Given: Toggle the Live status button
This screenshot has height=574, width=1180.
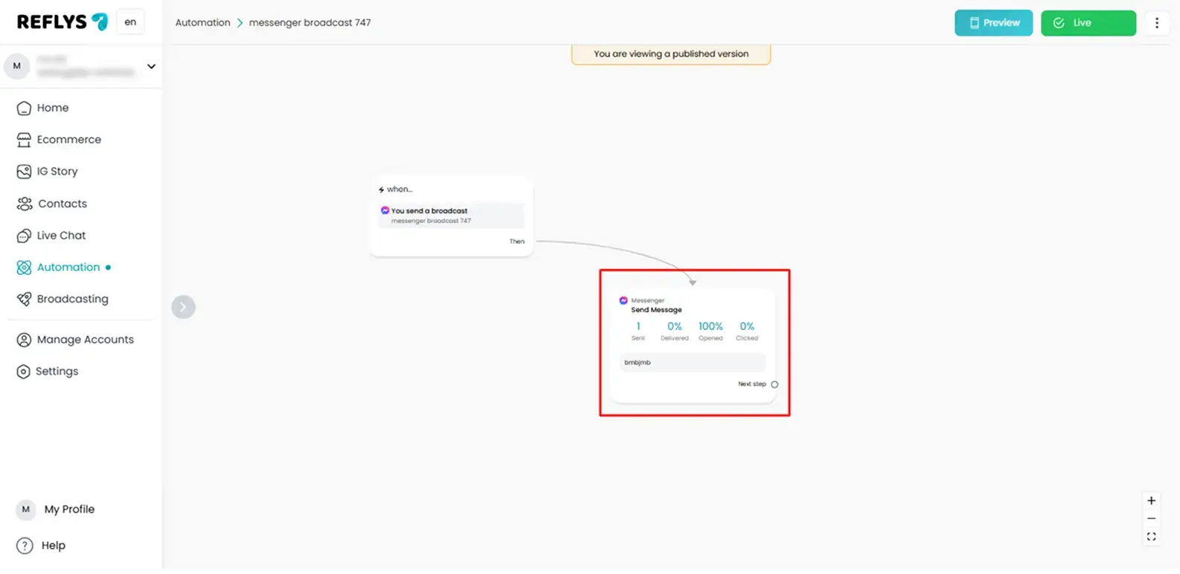Looking at the screenshot, I should click(1088, 23).
